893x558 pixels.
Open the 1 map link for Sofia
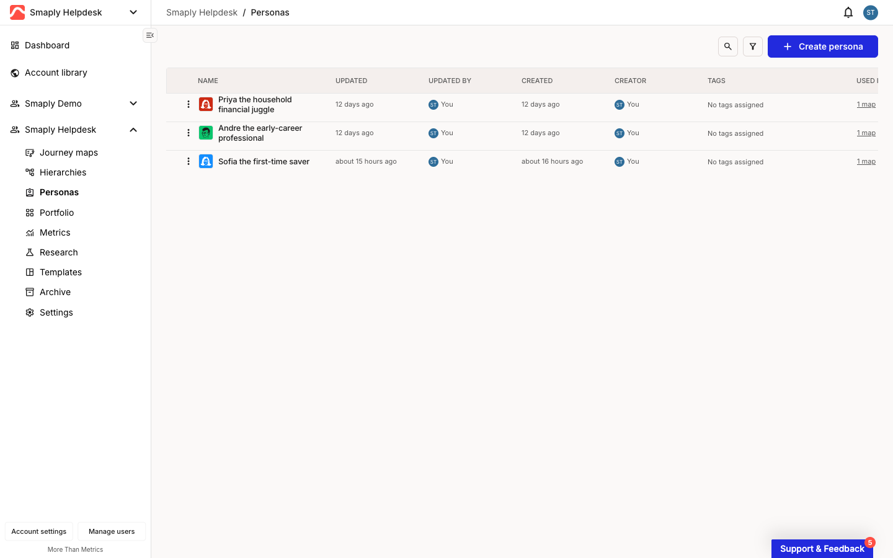(866, 161)
